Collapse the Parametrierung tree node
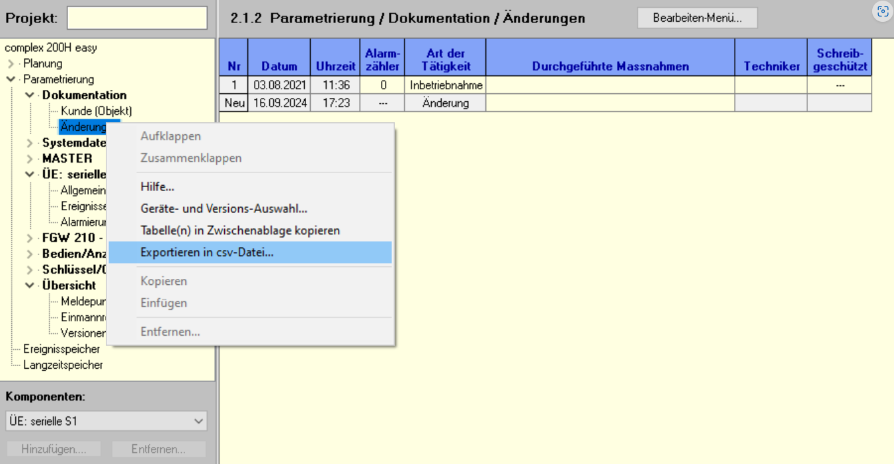894x464 pixels. pyautogui.click(x=11, y=79)
